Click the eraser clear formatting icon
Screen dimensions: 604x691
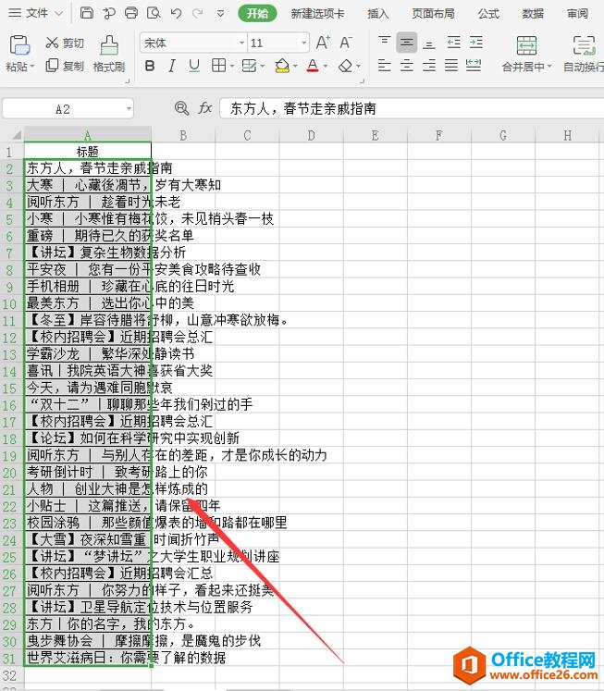345,66
